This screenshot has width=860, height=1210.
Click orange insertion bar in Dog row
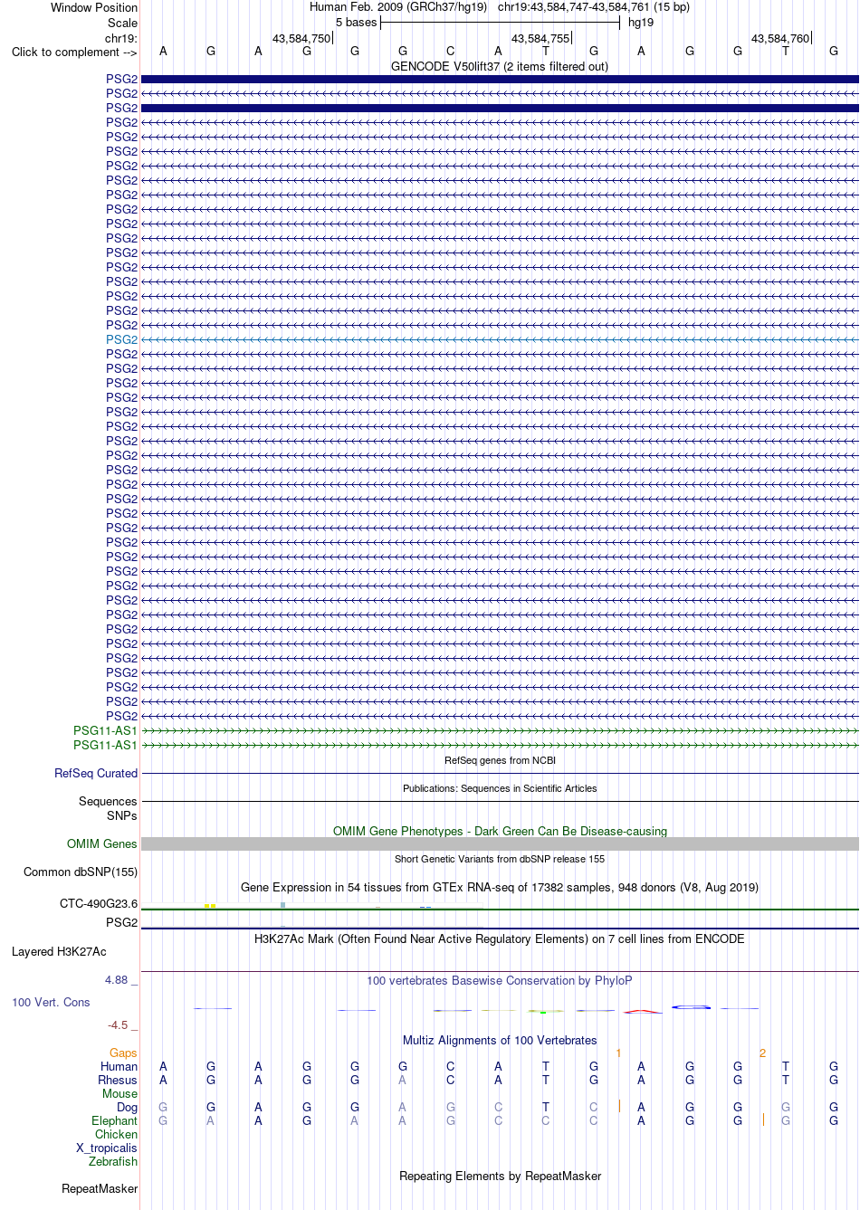619,1106
